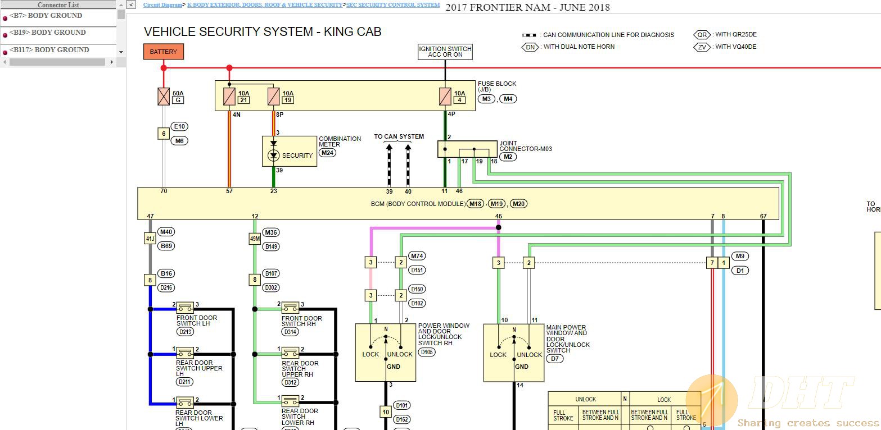
Task: Select <B117> BODY GROUND in connector list
Action: 49,50
